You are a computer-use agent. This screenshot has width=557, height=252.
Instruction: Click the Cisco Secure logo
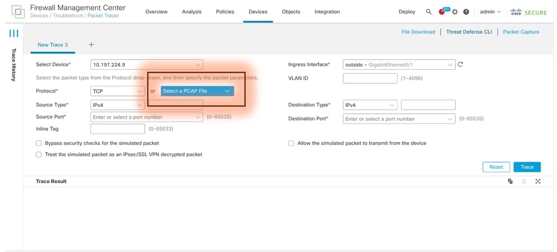click(x=529, y=12)
